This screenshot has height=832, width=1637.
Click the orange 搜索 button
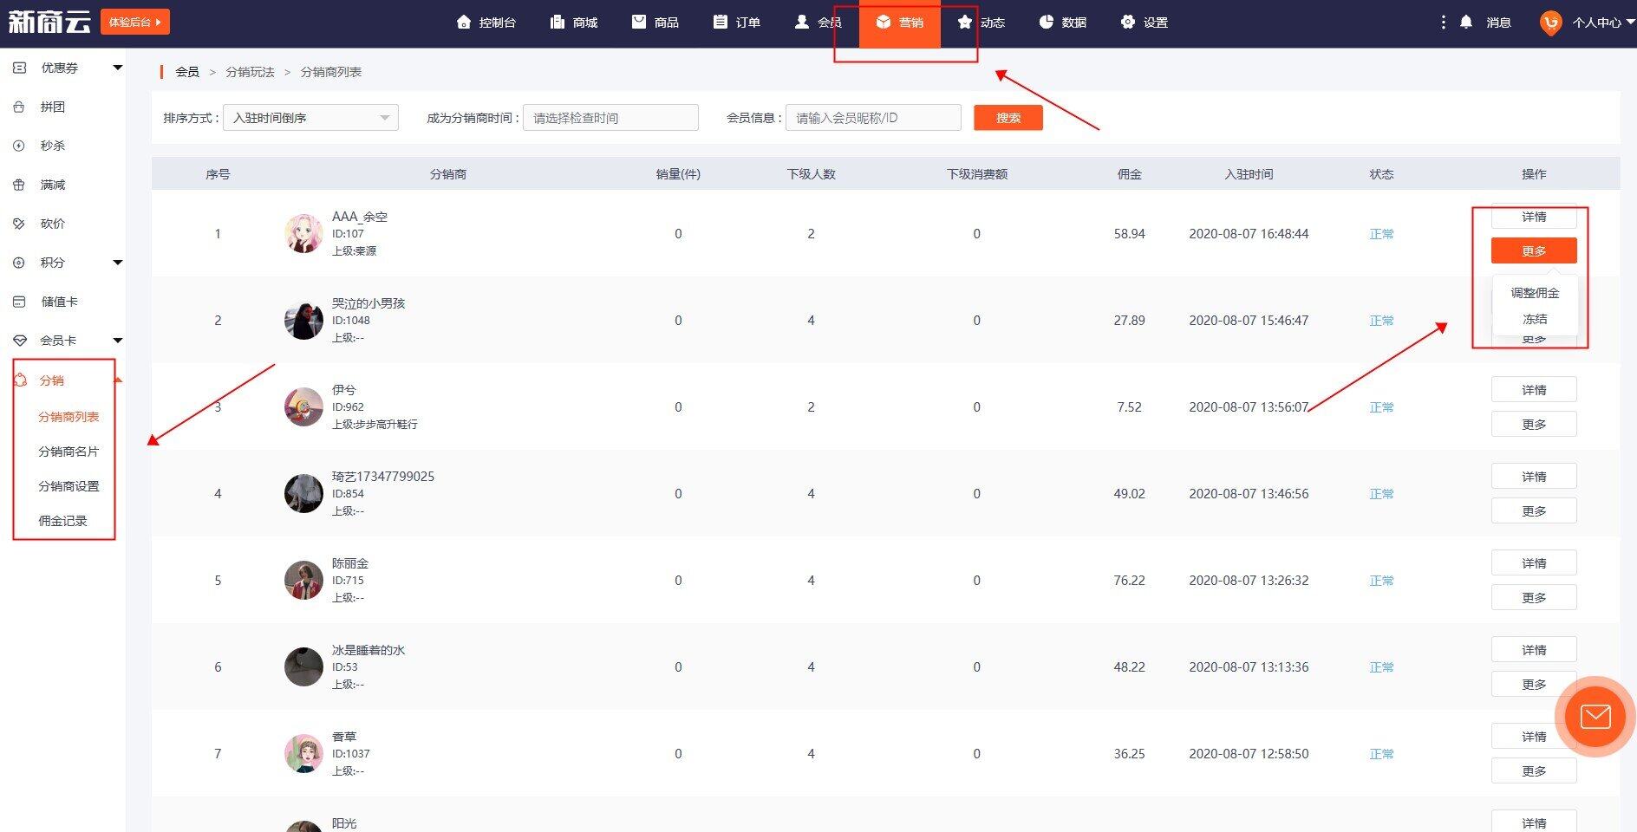pyautogui.click(x=1008, y=118)
